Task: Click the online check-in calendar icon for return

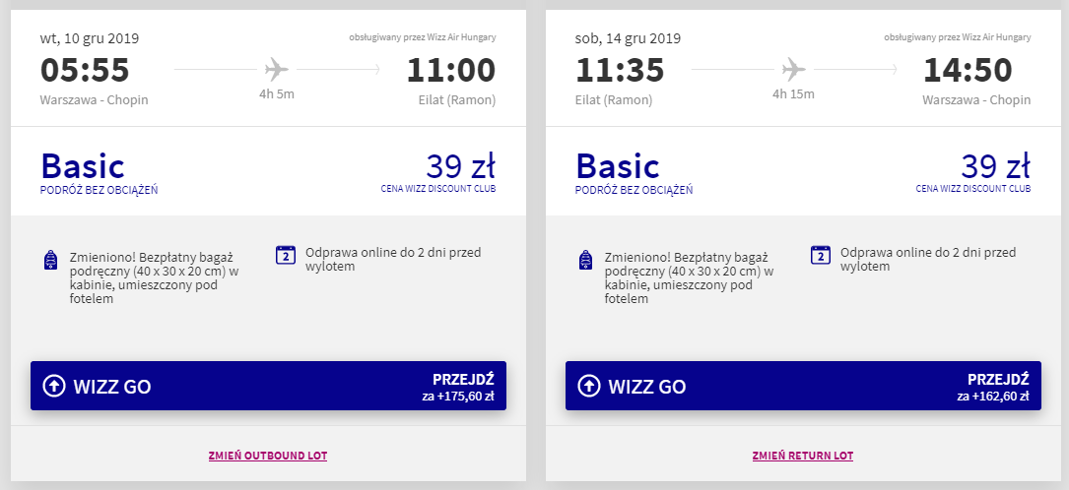Action: click(x=821, y=255)
